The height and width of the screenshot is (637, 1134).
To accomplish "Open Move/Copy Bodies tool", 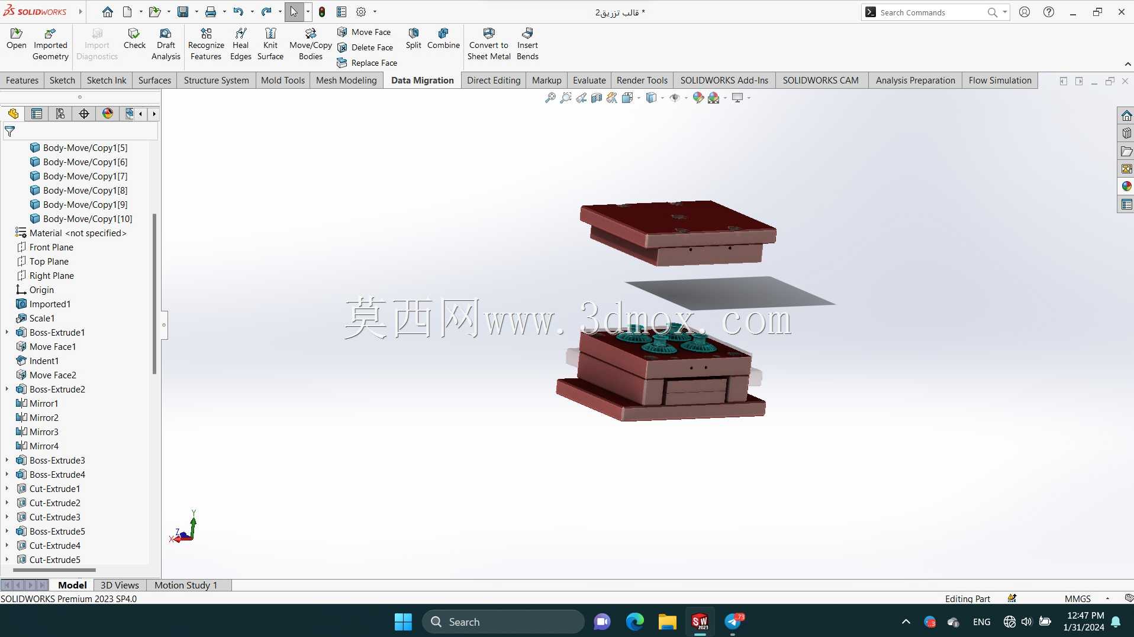I will [311, 44].
